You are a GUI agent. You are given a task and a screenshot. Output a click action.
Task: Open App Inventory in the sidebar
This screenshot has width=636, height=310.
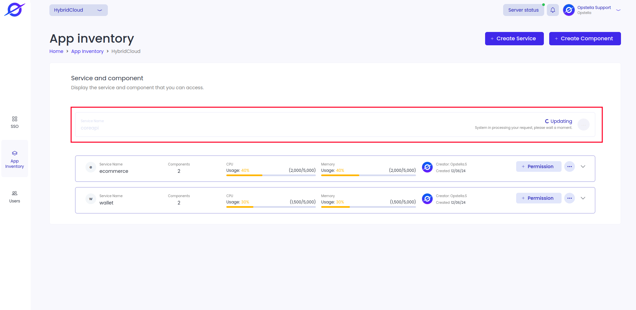[15, 159]
